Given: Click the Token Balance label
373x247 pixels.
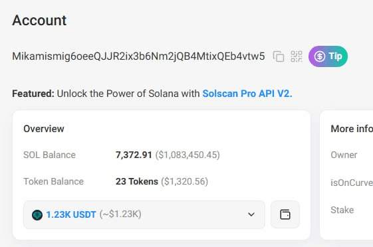Looking at the screenshot, I should click(54, 181).
